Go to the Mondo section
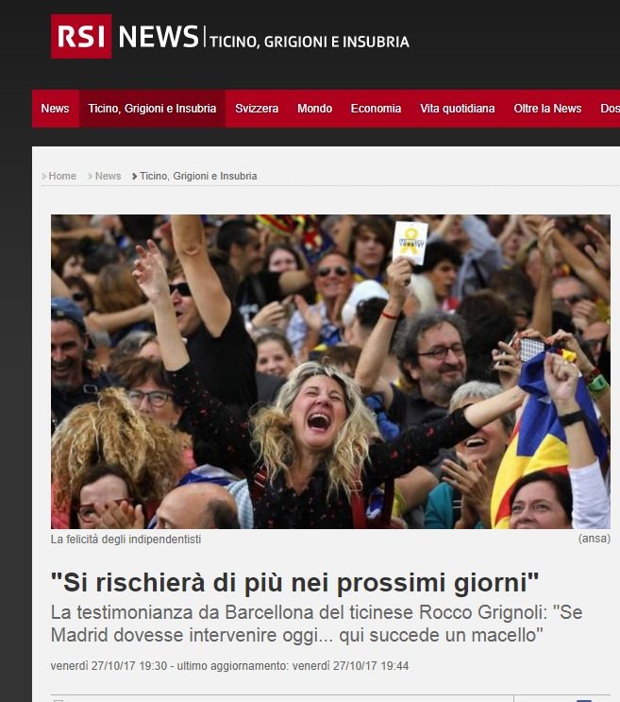 coord(314,109)
